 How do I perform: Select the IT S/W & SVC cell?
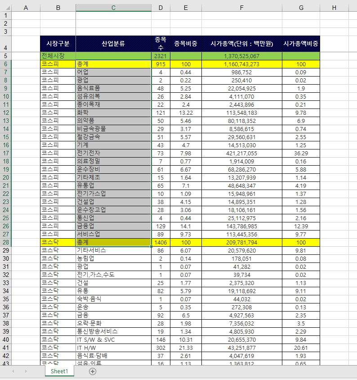[113, 340]
